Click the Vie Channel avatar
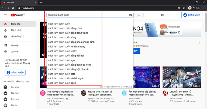Image resolution: width=207 pixels, height=109 pixels. click(x=43, y=93)
